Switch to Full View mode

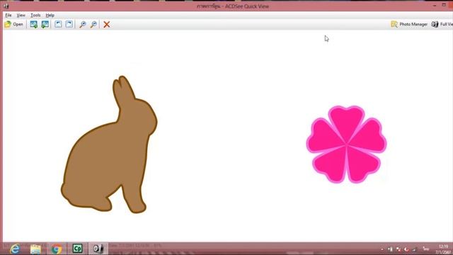(x=442, y=24)
